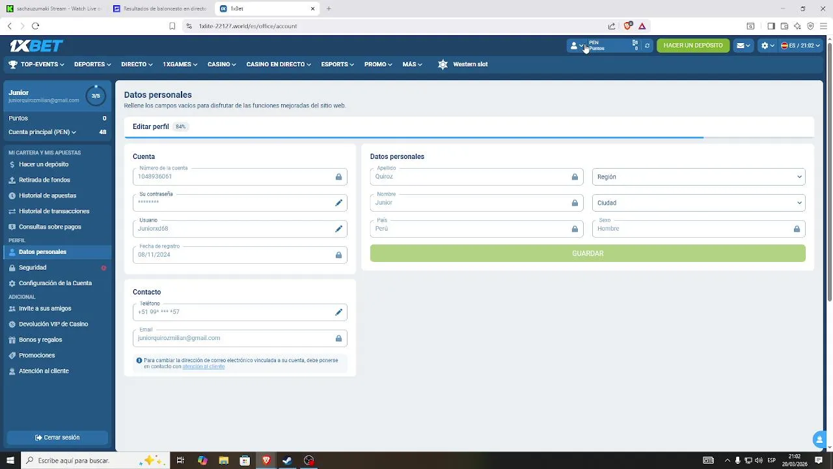Open Brave Leo AI icon
Viewport: 833px width, 469px height.
pyautogui.click(x=797, y=26)
